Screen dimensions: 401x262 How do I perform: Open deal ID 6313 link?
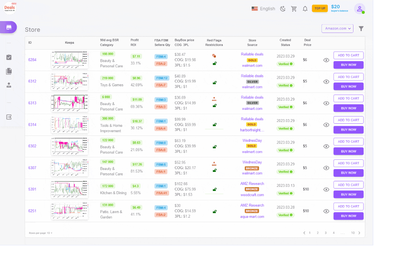pyautogui.click(x=32, y=103)
